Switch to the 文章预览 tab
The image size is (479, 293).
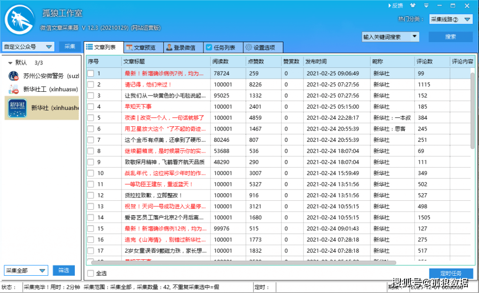click(144, 48)
